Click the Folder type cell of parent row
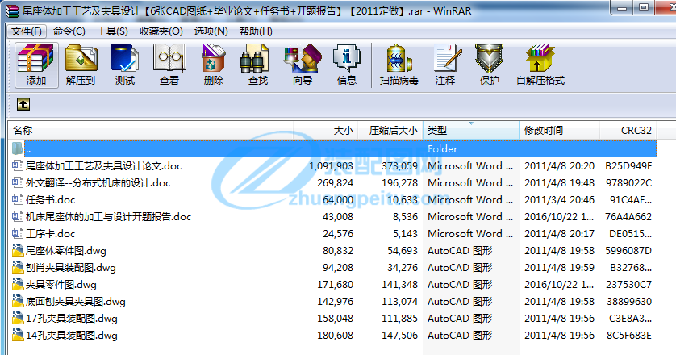The image size is (676, 355). tap(442, 148)
